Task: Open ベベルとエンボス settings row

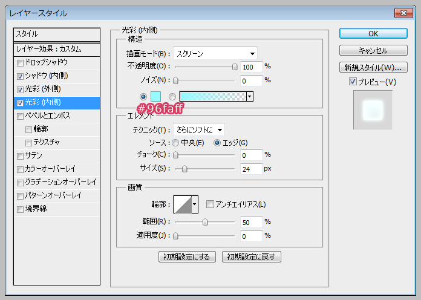Action: click(x=57, y=116)
